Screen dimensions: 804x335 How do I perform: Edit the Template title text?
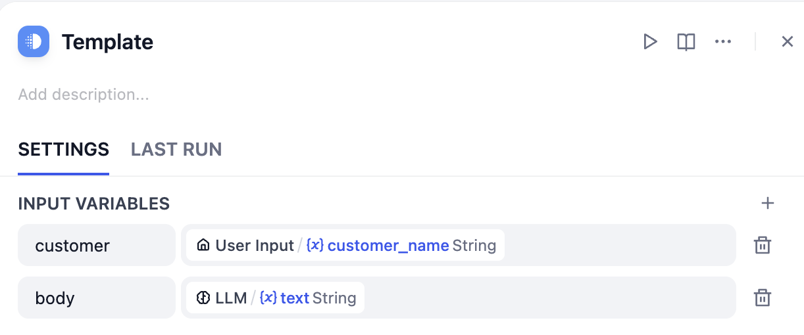[x=107, y=42]
